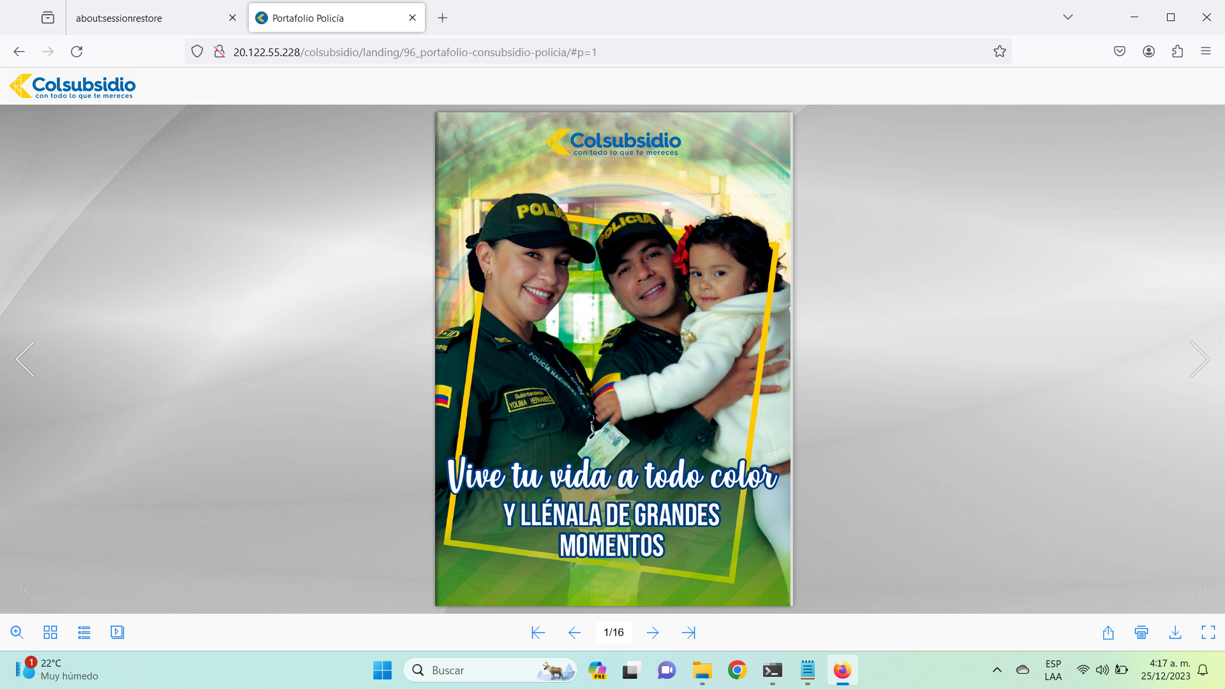Screen dimensions: 1225x689
Task: Switch to Google Chrome on taskbar
Action: pyautogui.click(x=737, y=670)
